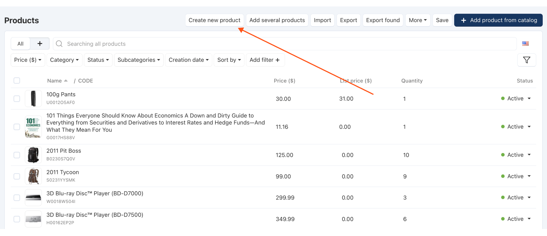
Task: Click Create new product button
Action: click(214, 20)
